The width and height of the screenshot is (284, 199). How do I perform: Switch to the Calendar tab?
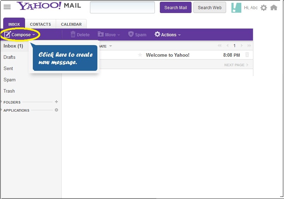tap(71, 24)
